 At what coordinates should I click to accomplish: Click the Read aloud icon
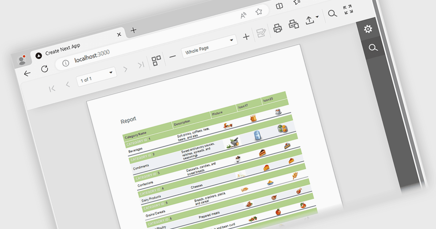pyautogui.click(x=244, y=16)
